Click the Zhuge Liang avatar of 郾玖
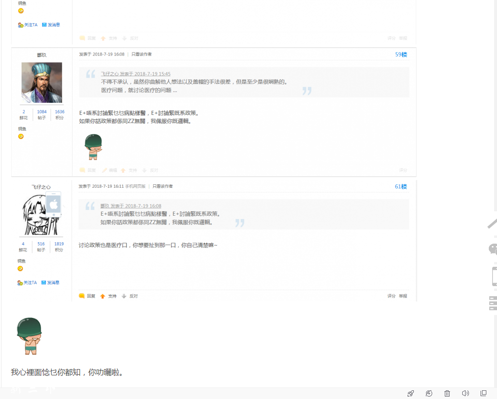 tap(41, 82)
